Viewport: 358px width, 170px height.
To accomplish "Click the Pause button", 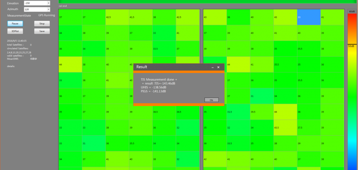I will pos(15,23).
